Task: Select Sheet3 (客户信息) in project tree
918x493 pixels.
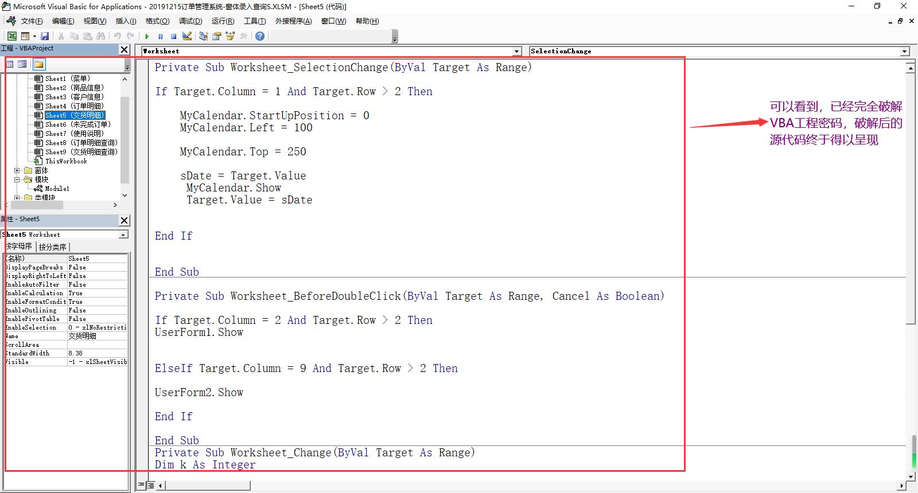Action: tap(75, 97)
